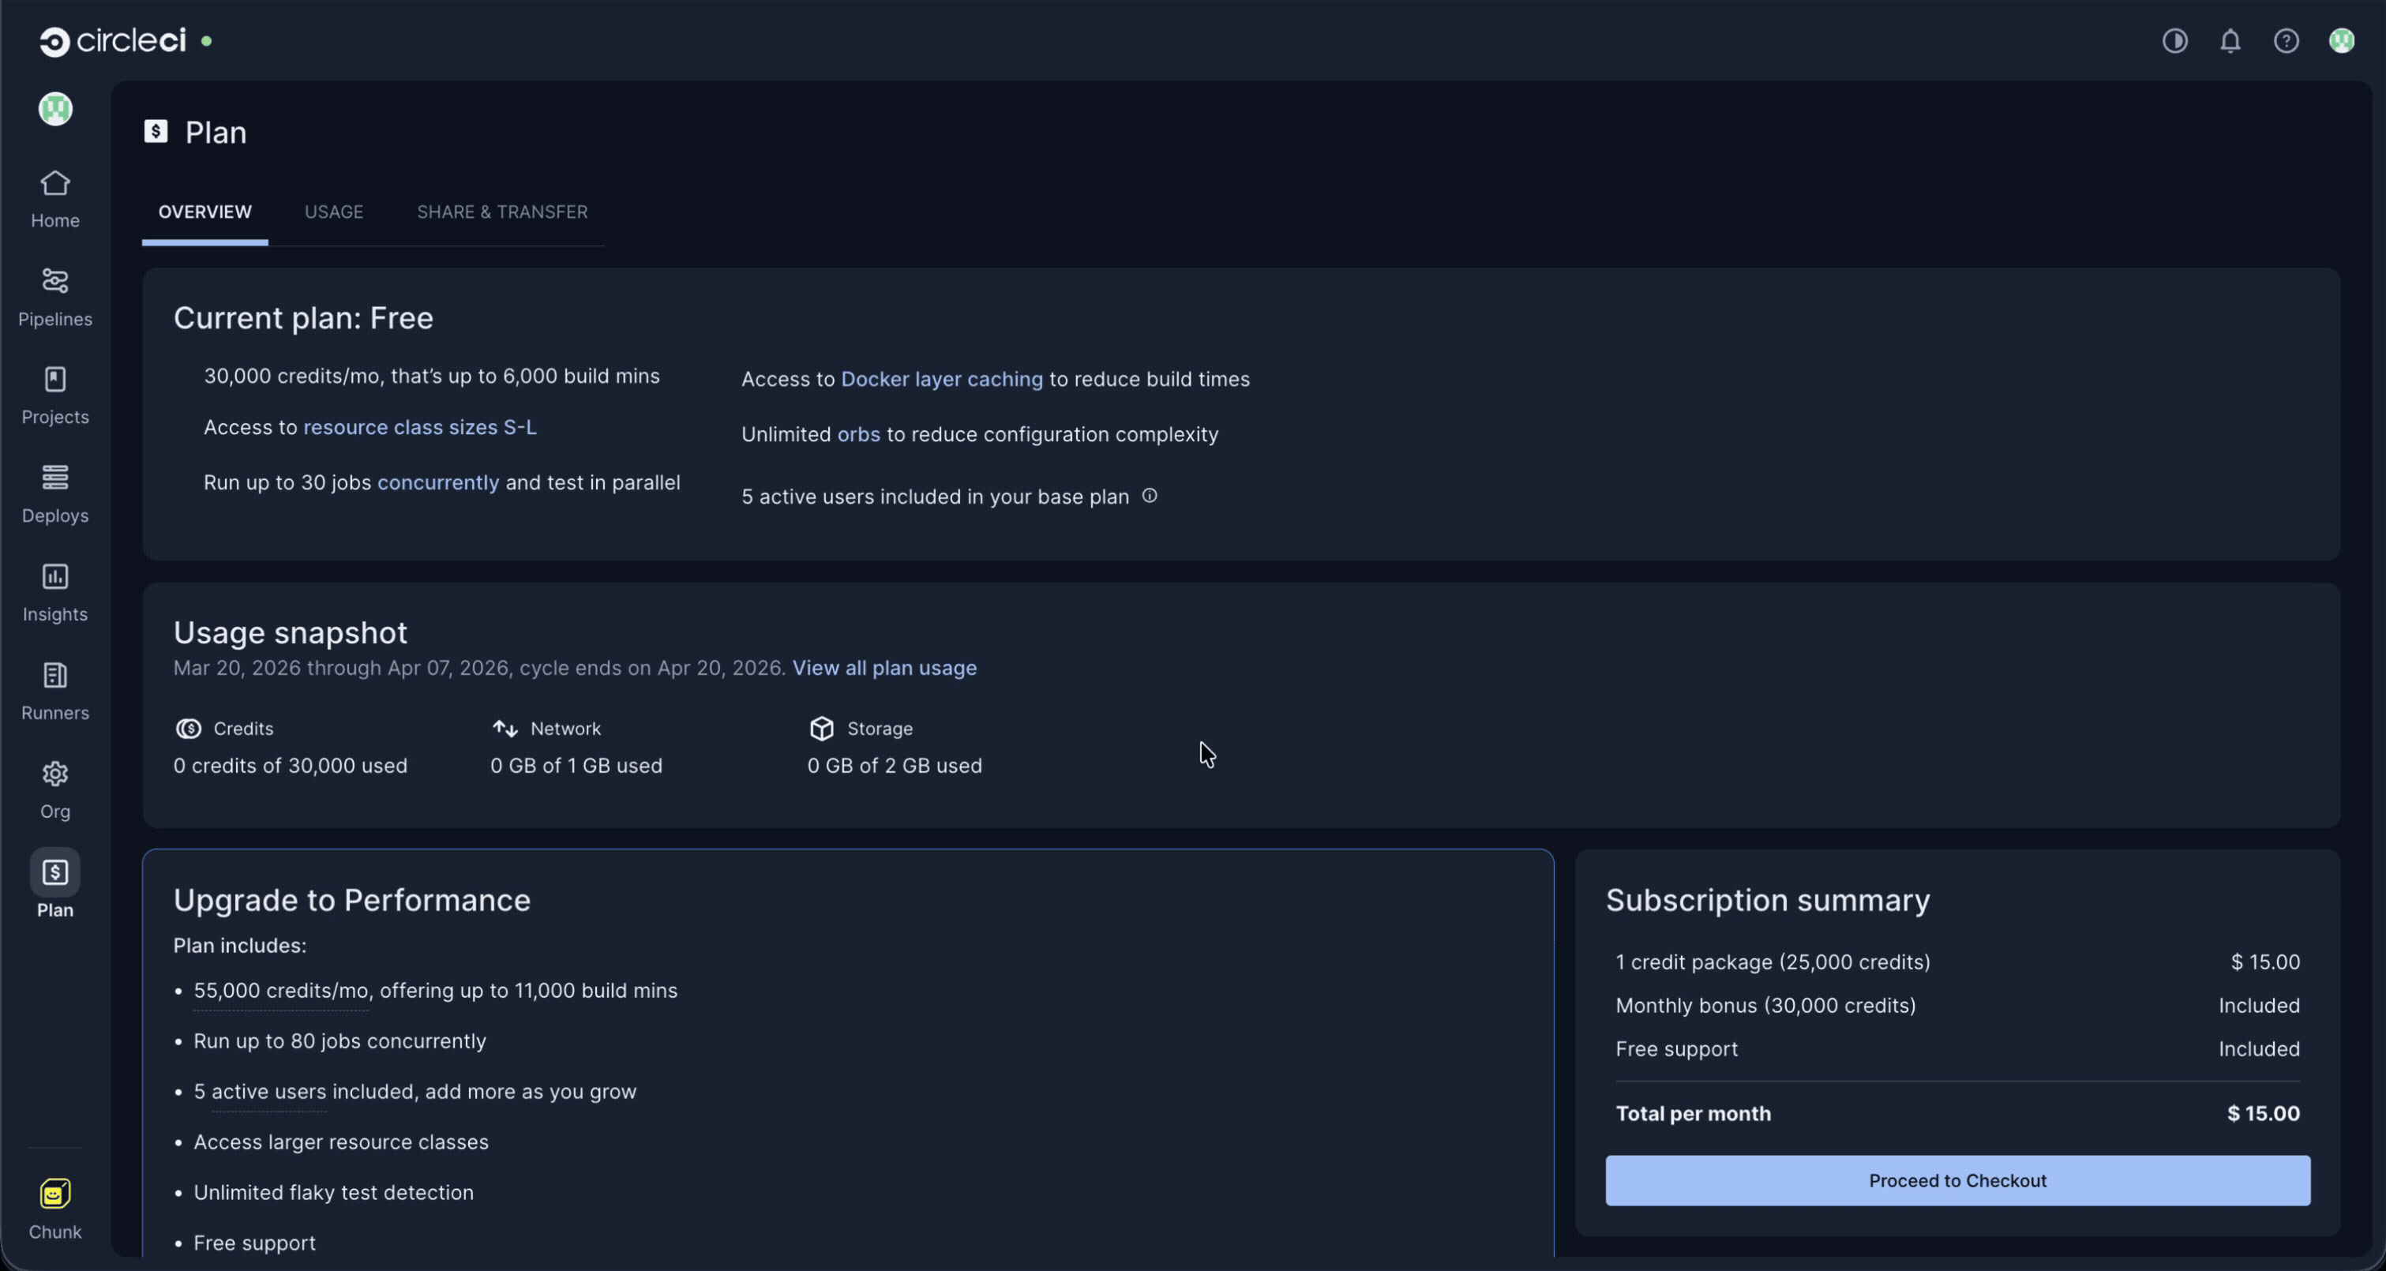The width and height of the screenshot is (2386, 1271).
Task: Open the Deploys section
Action: 54,493
